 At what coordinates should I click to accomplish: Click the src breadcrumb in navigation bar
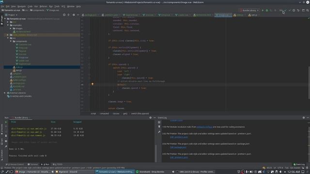click(25, 10)
